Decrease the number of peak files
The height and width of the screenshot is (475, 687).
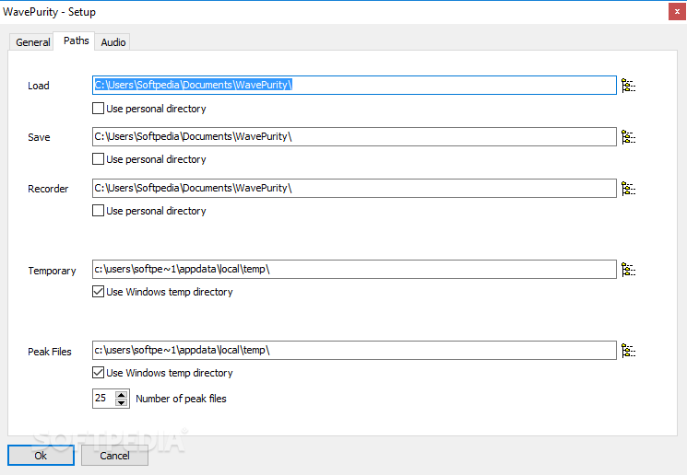(122, 402)
